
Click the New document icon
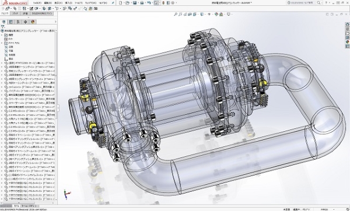tap(121, 3)
